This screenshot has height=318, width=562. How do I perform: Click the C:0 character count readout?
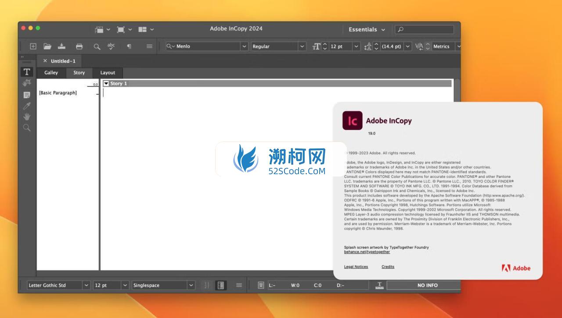[317, 285]
